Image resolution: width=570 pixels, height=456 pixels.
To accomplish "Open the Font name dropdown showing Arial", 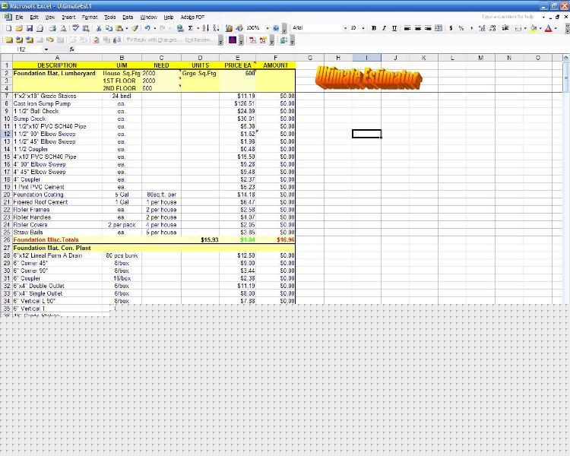I will click(345, 28).
